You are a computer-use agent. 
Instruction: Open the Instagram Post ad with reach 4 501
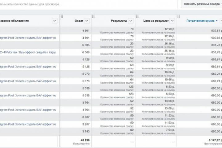(x=28, y=38)
